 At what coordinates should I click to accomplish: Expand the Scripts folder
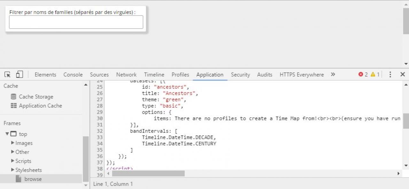pyautogui.click(x=13, y=161)
